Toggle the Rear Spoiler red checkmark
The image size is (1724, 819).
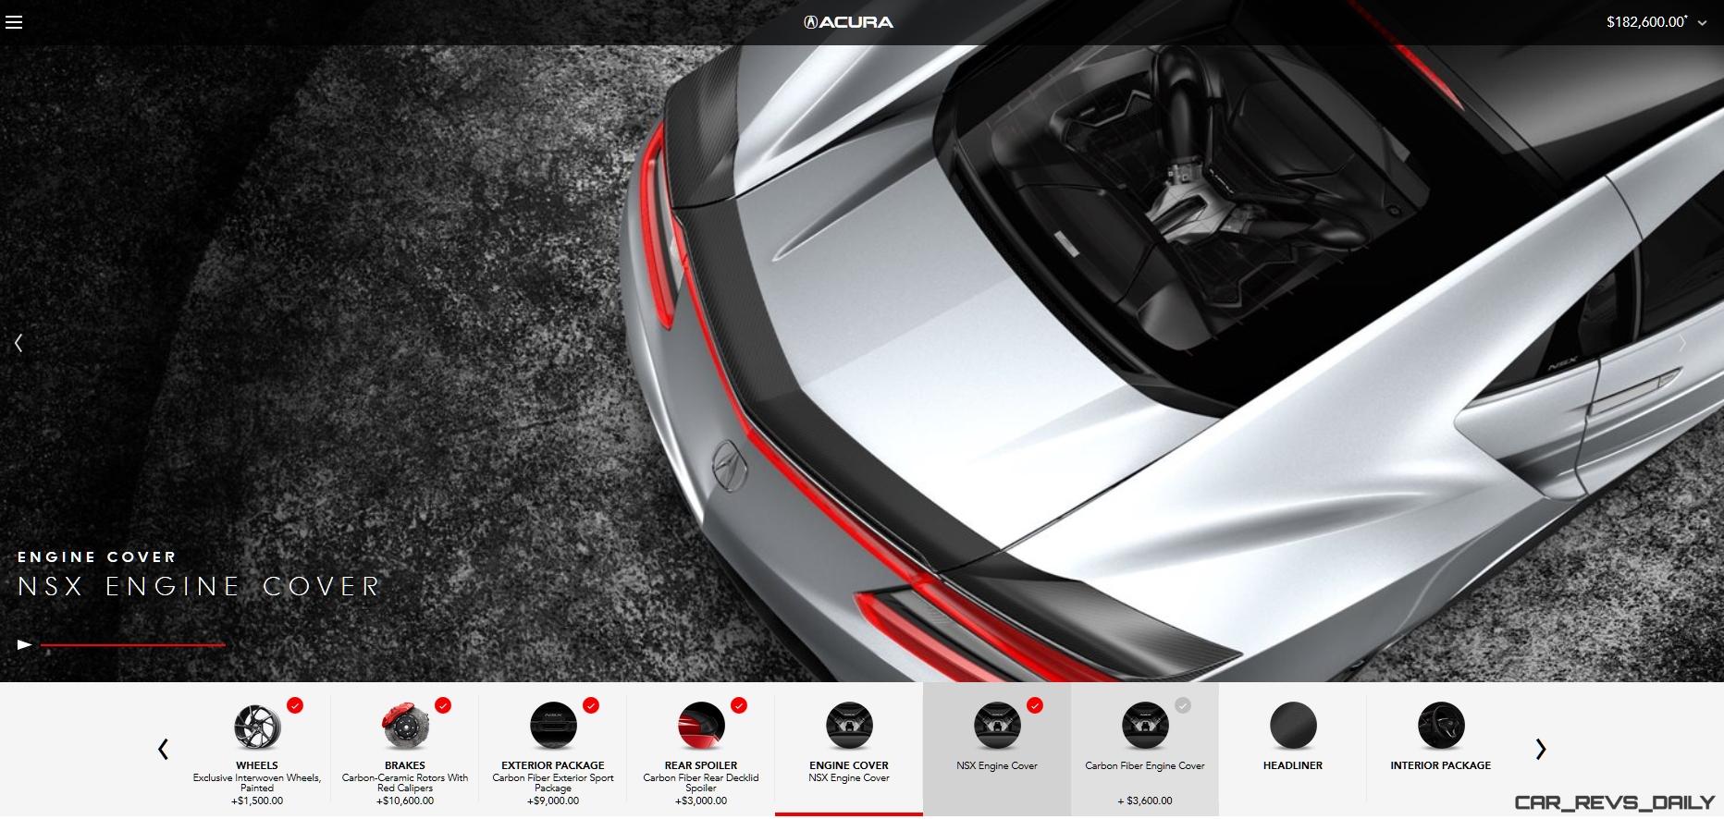(739, 705)
